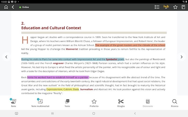Tap the outlook footnote marker word

click(53, 85)
